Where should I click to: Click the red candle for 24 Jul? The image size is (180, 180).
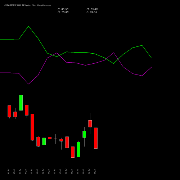click(x=90, y=124)
